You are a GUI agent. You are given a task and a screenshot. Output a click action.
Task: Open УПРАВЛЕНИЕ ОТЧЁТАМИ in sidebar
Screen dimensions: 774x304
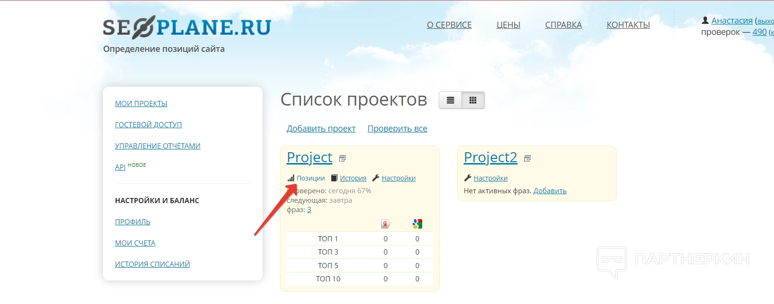point(158,146)
